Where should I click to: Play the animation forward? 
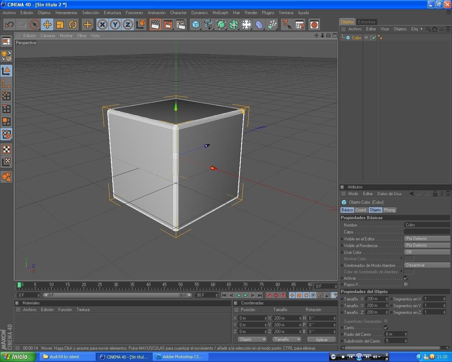point(246,295)
